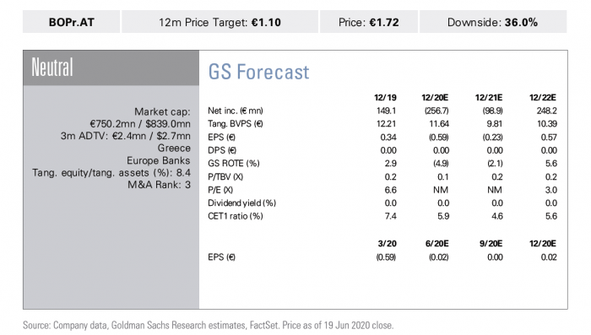Select the 12/19 column header
Screen dimensions: 591x335
pos(385,98)
